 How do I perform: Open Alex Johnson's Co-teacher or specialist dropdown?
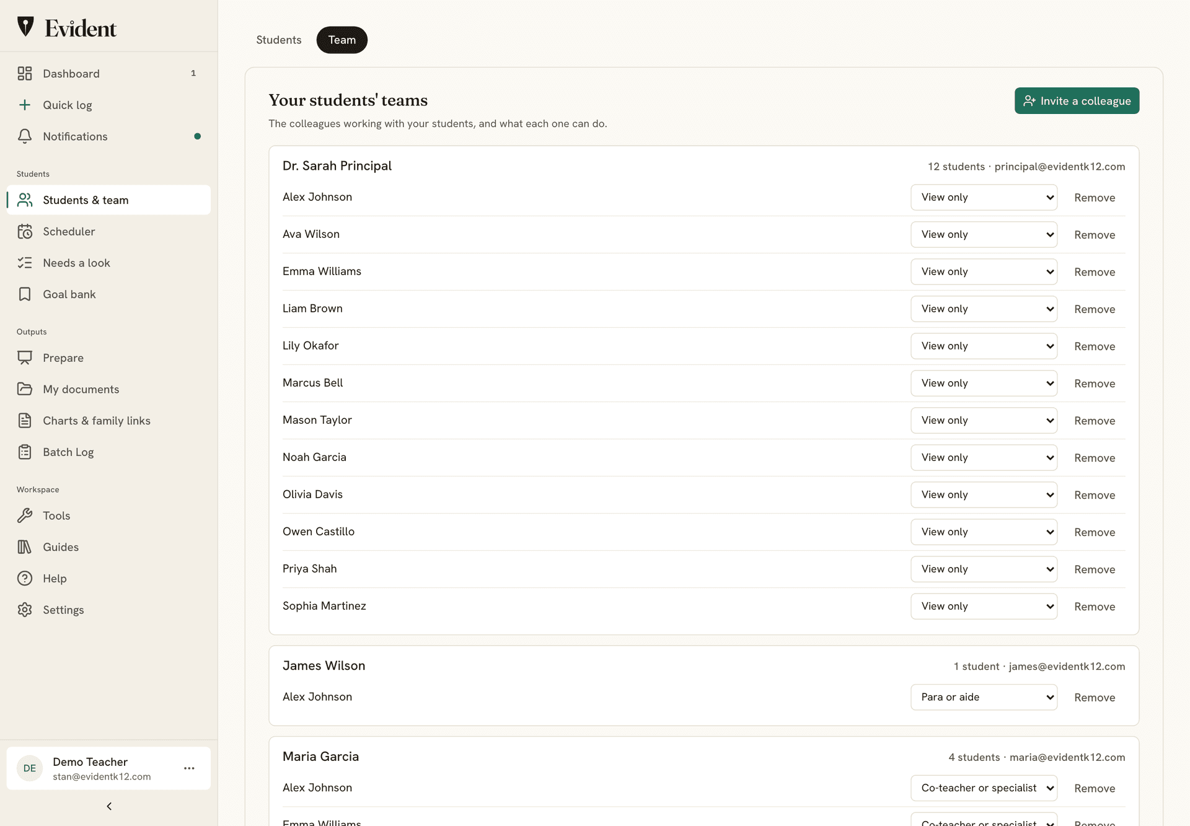tap(984, 788)
